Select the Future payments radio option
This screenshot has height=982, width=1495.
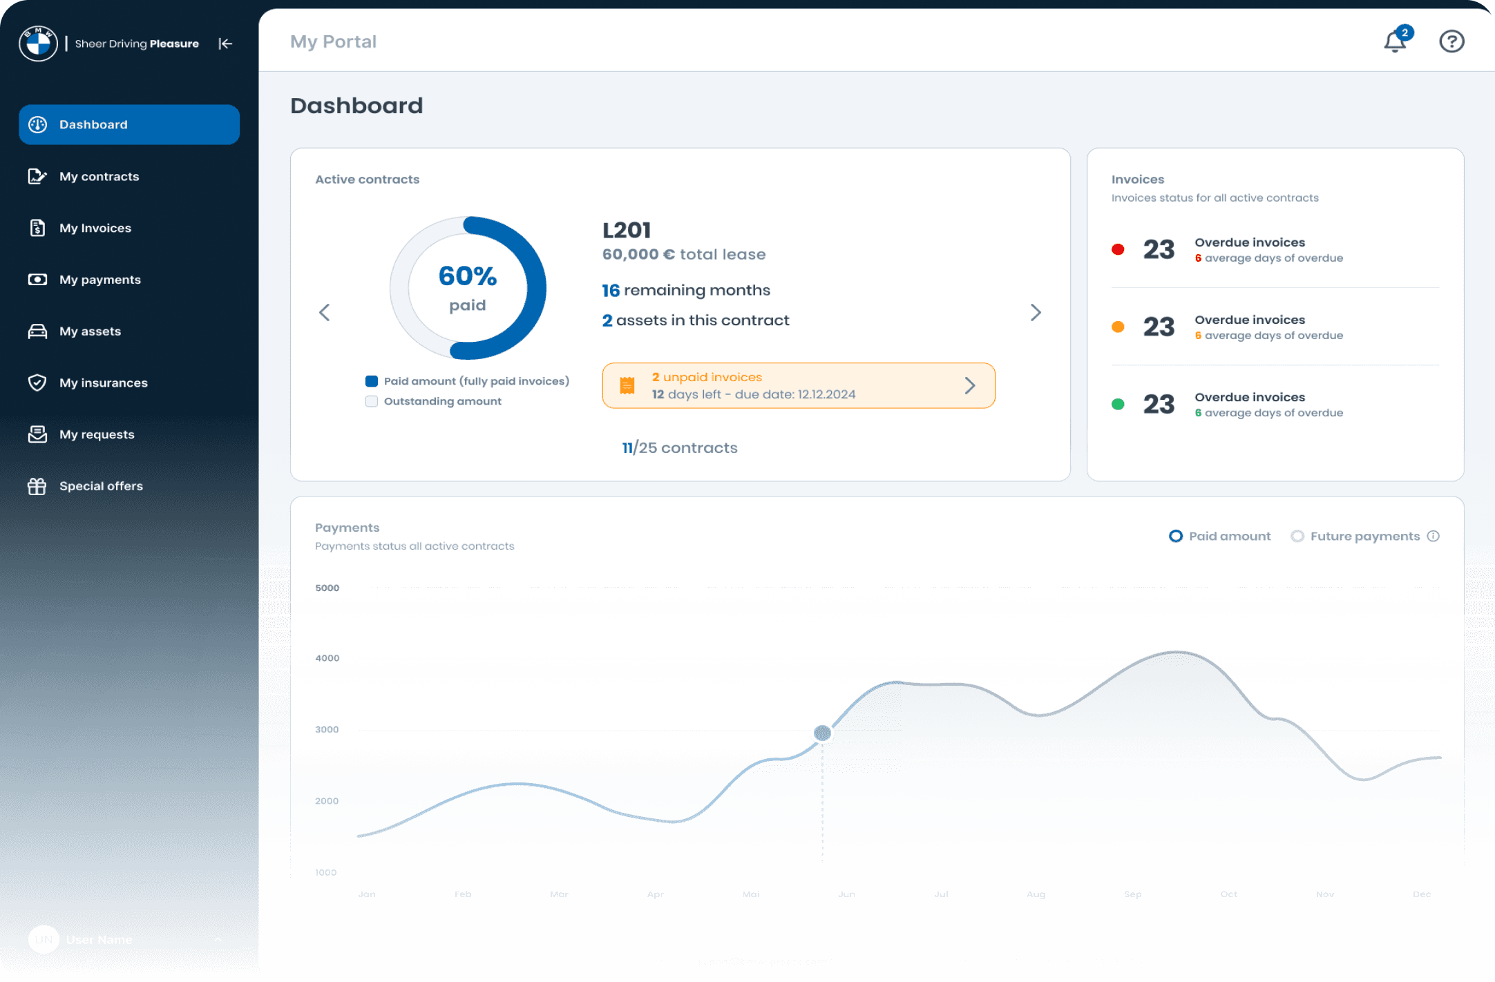(1297, 536)
